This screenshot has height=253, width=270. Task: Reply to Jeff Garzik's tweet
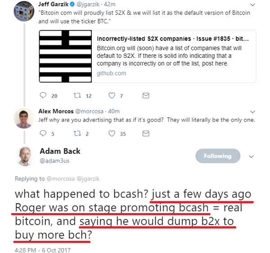pyautogui.click(x=43, y=95)
